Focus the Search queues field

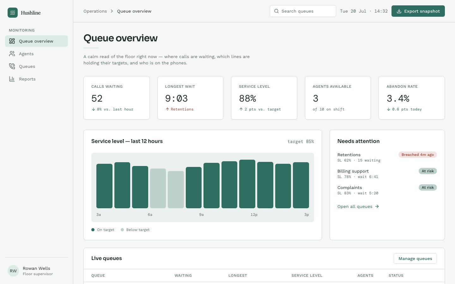coord(303,11)
